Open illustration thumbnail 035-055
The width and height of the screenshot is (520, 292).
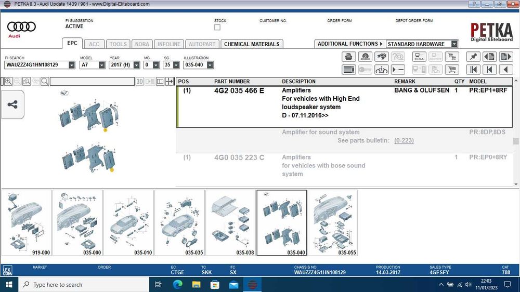tap(333, 223)
